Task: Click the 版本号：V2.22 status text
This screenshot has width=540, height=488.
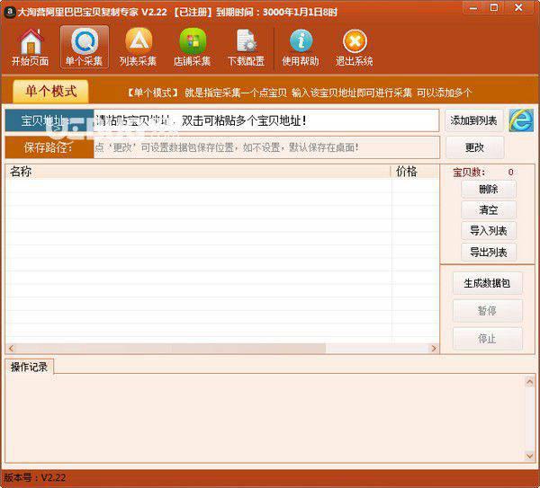Action: point(34,477)
